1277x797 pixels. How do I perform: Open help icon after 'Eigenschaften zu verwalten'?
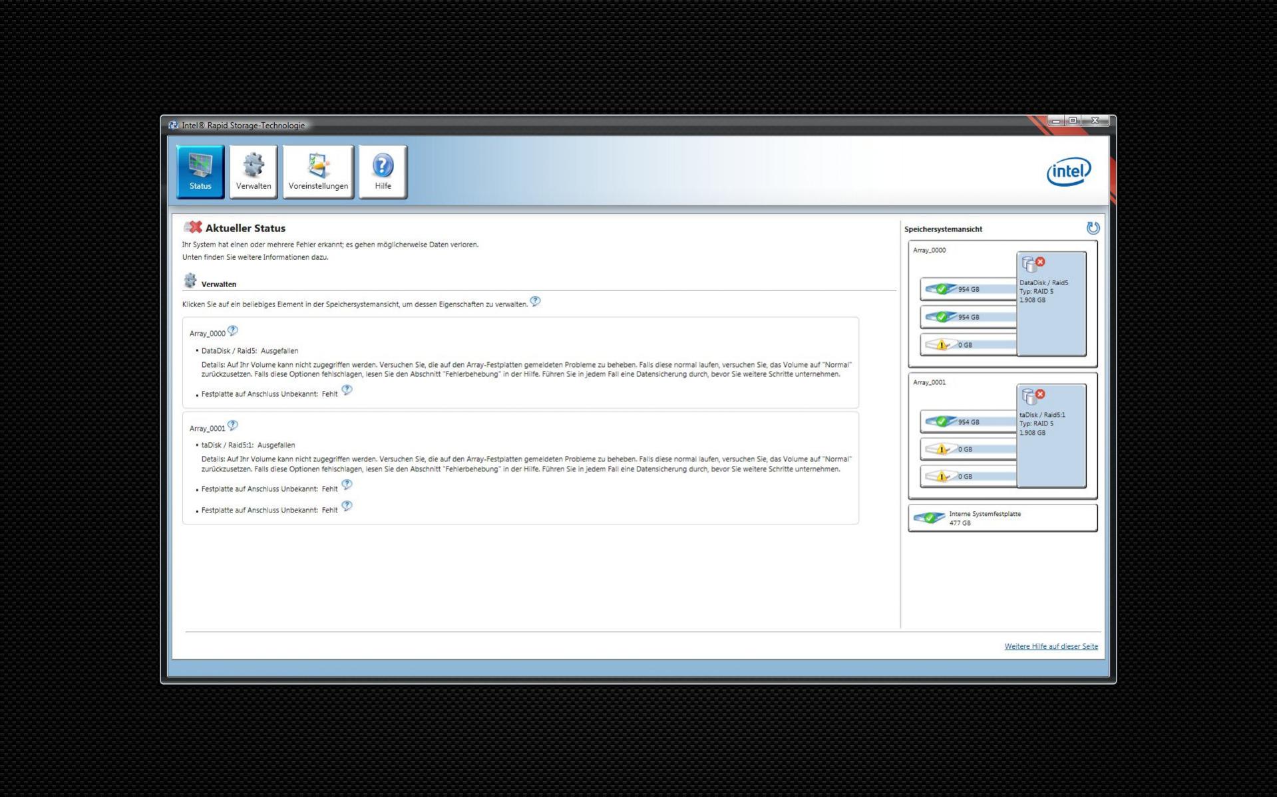pyautogui.click(x=535, y=301)
